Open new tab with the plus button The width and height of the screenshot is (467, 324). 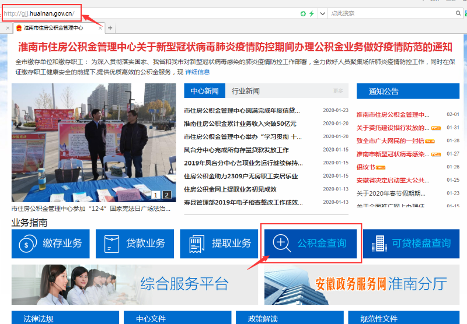point(110,28)
